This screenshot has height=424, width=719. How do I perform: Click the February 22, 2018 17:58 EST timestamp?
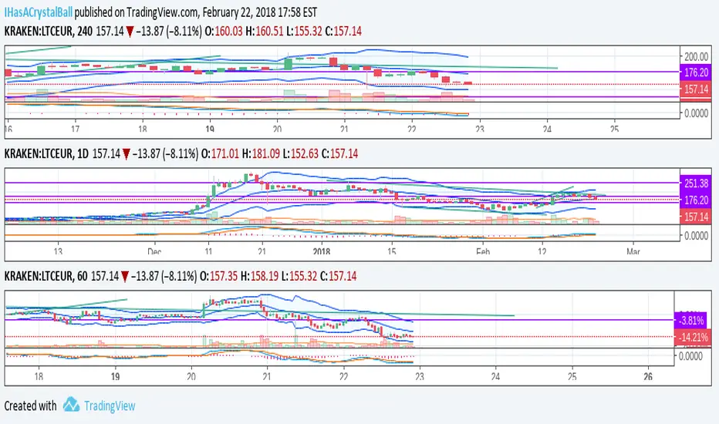pyautogui.click(x=259, y=12)
